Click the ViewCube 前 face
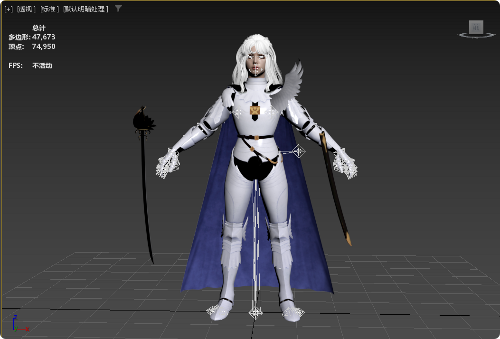The width and height of the screenshot is (500, 339). click(x=476, y=27)
